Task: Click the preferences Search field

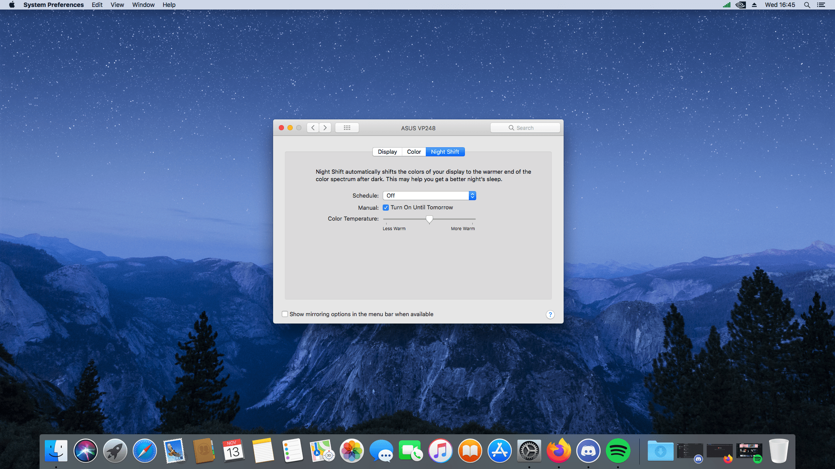Action: 525,128
